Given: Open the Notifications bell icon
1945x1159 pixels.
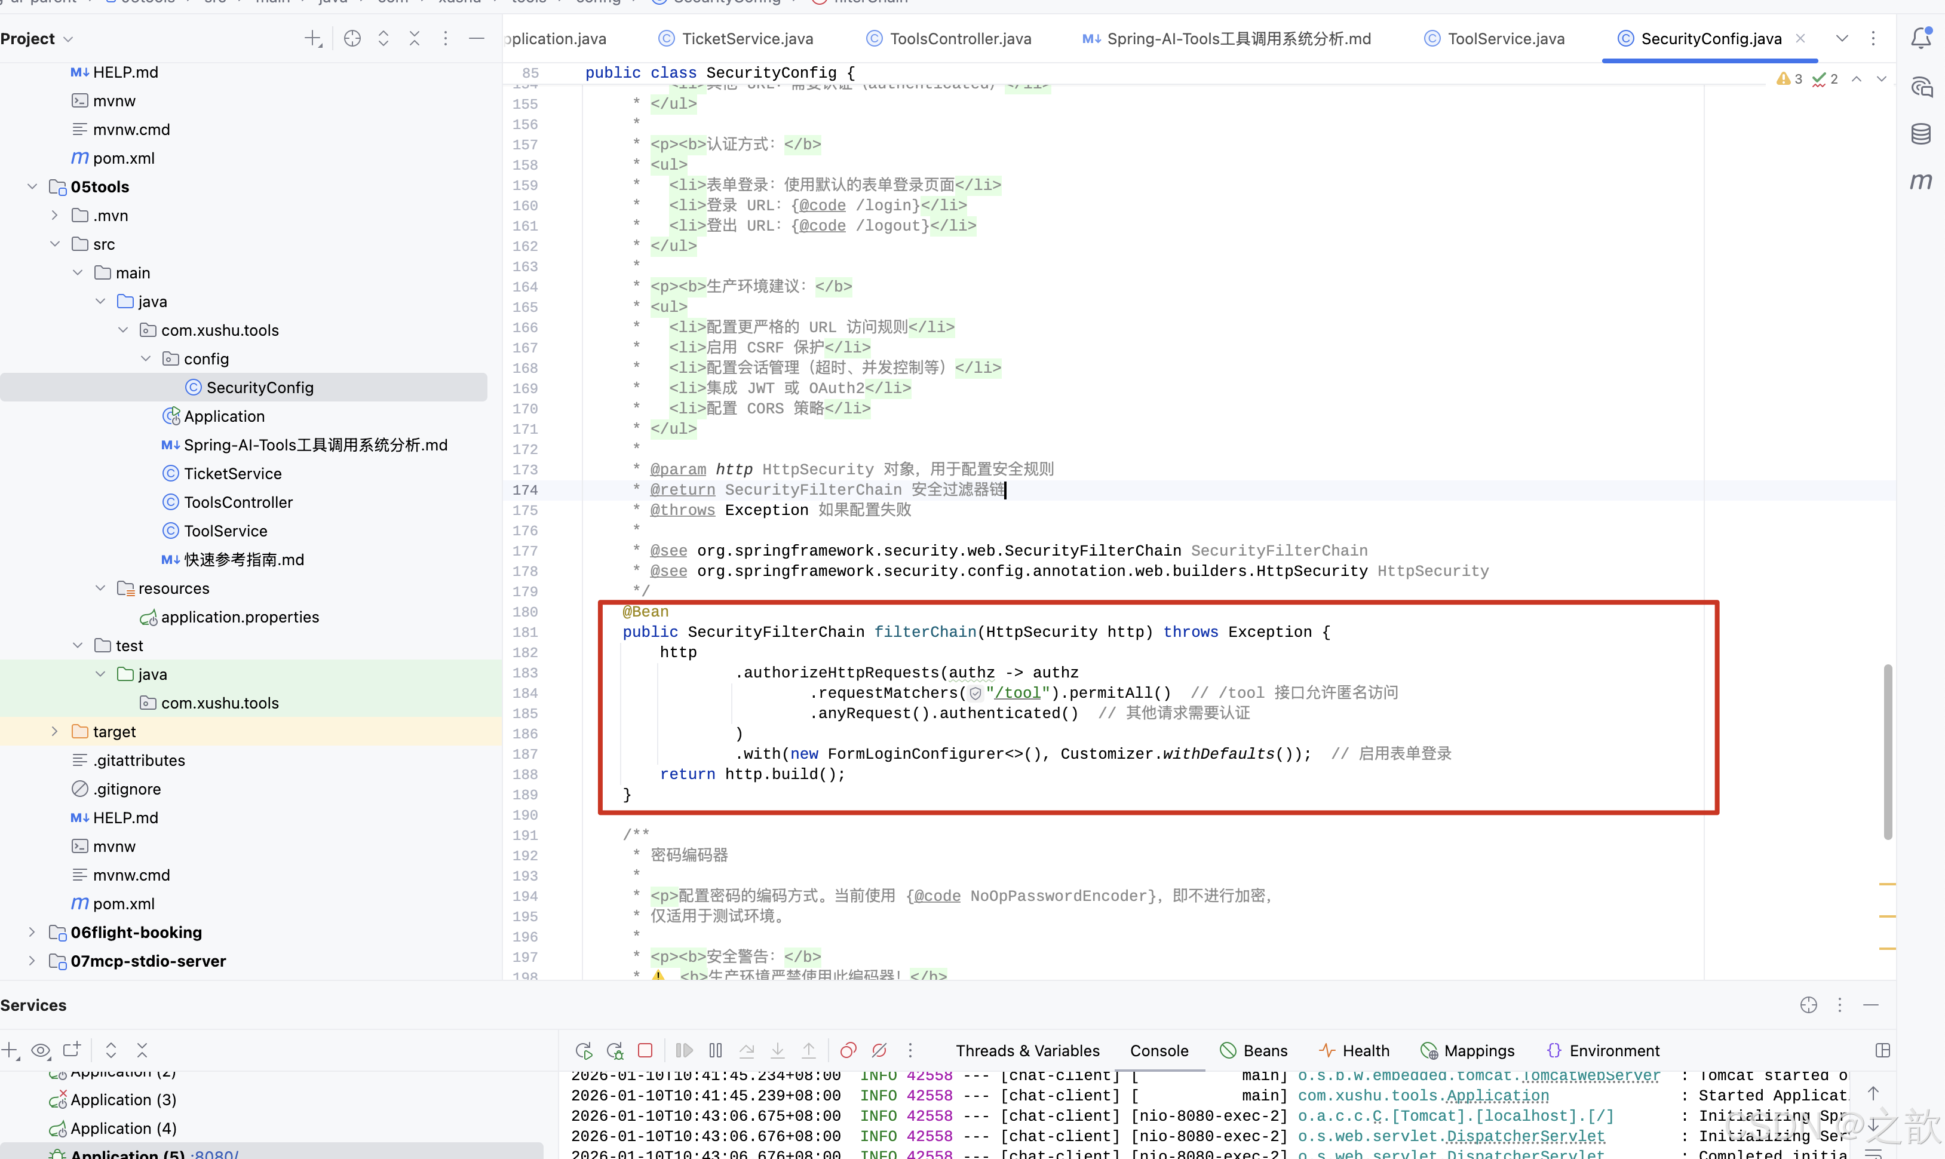Looking at the screenshot, I should tap(1921, 38).
